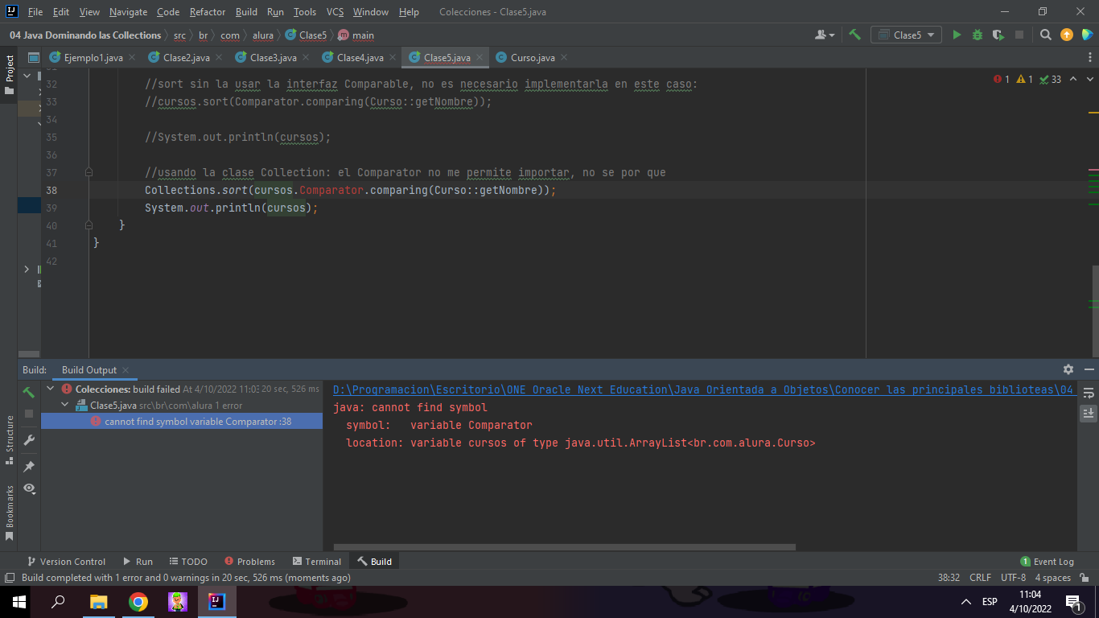Open editor tabs more options menu
Screen dimensions: 1099x618
coord(1089,58)
